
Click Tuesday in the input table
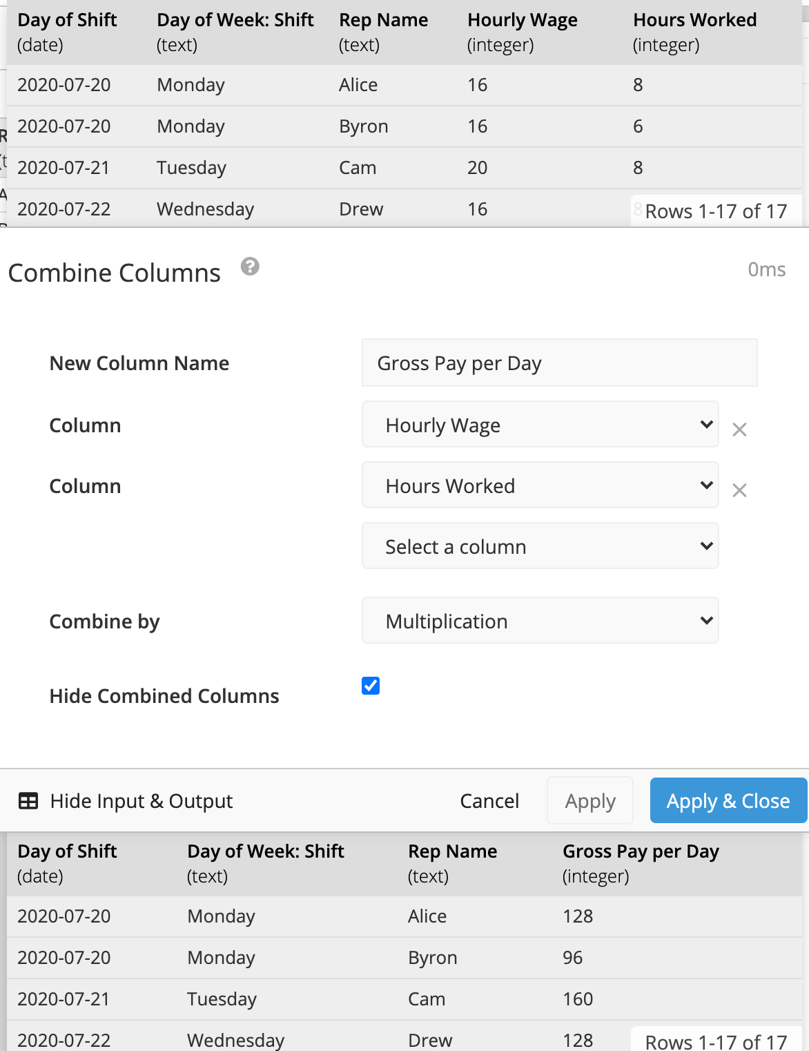tap(191, 168)
